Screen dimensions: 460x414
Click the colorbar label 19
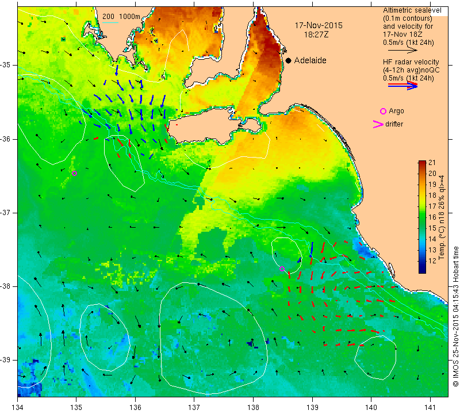pos(432,184)
